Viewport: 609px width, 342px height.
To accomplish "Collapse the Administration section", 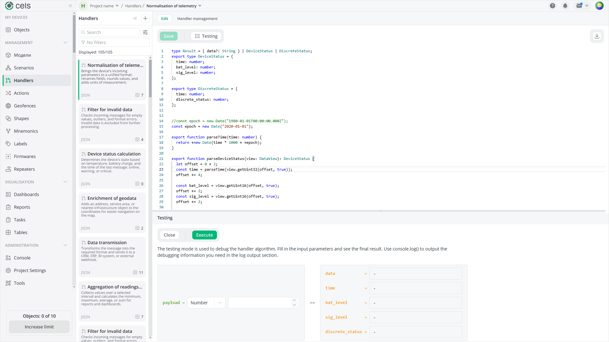I will tap(65, 245).
